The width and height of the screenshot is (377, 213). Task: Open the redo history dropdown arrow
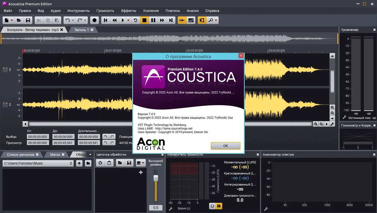tap(85, 20)
